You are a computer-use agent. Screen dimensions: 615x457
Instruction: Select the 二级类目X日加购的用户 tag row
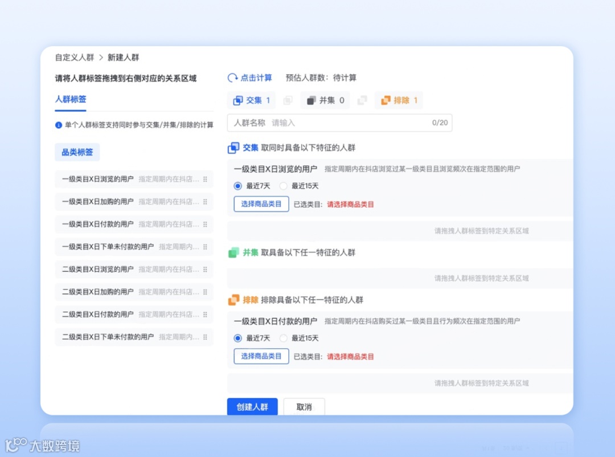pos(134,292)
